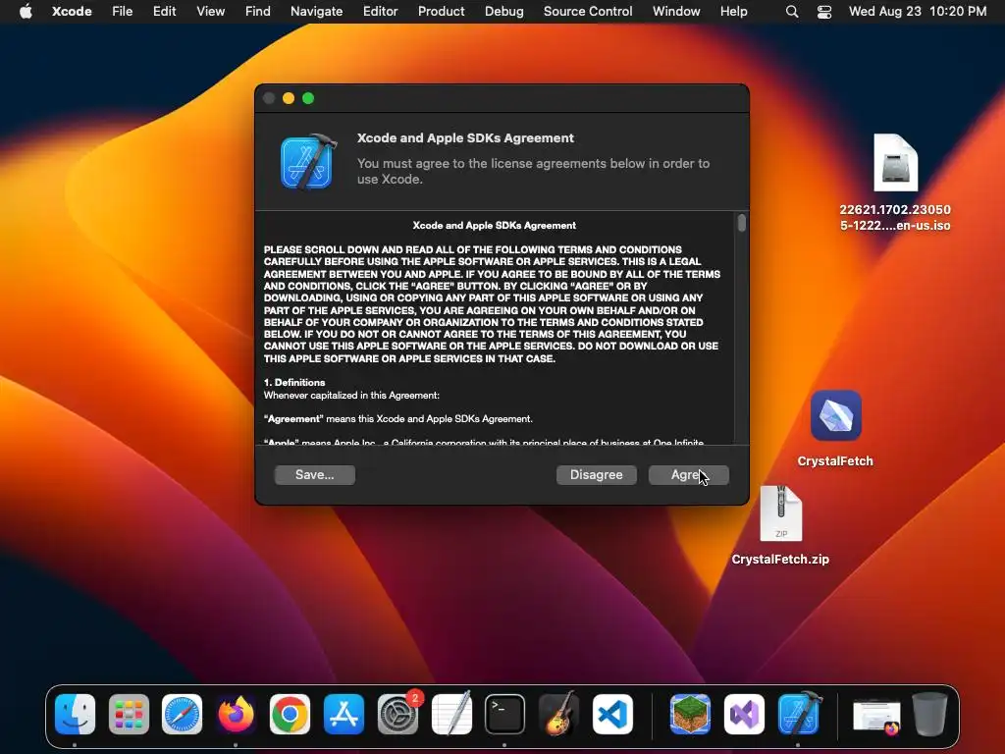Minimize the agreement window with yellow button

coord(289,98)
